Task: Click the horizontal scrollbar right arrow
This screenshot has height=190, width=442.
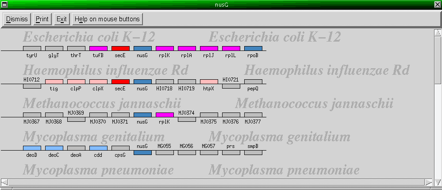Action: 428,182
